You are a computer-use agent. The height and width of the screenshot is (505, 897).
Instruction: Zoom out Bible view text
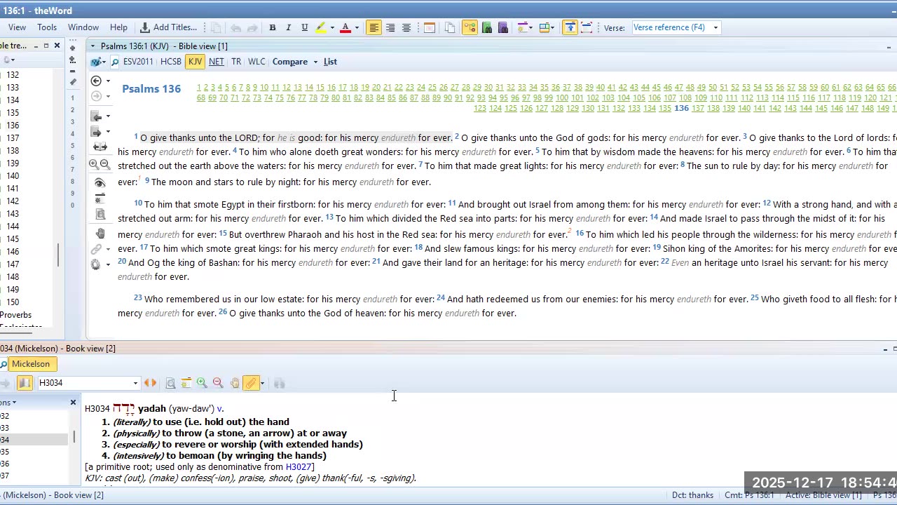click(105, 164)
